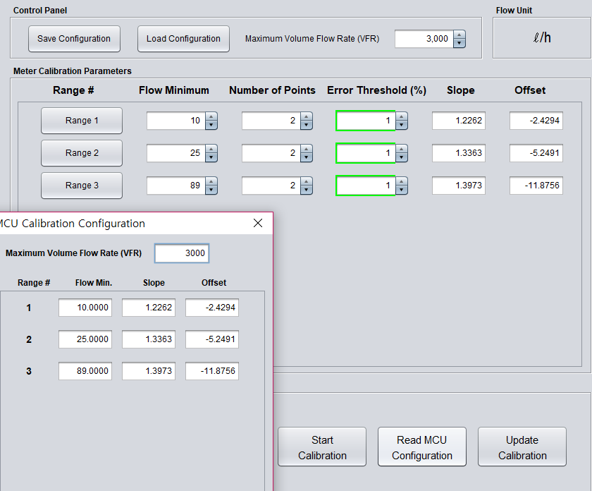Click MCU dialog range 1 Slope field

point(149,308)
